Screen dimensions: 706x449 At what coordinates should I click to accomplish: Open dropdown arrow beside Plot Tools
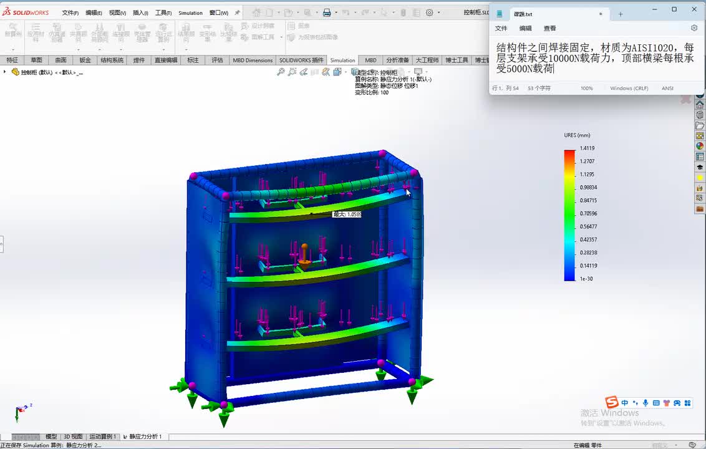pyautogui.click(x=281, y=37)
